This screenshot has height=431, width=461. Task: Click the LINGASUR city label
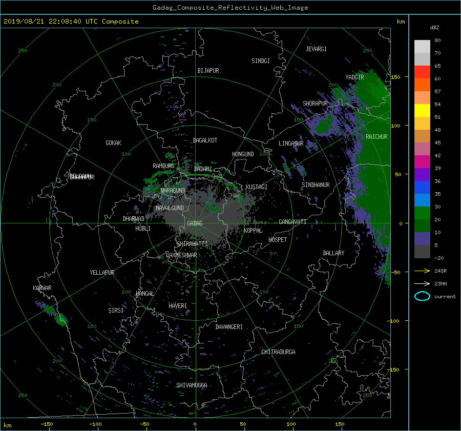pos(291,143)
